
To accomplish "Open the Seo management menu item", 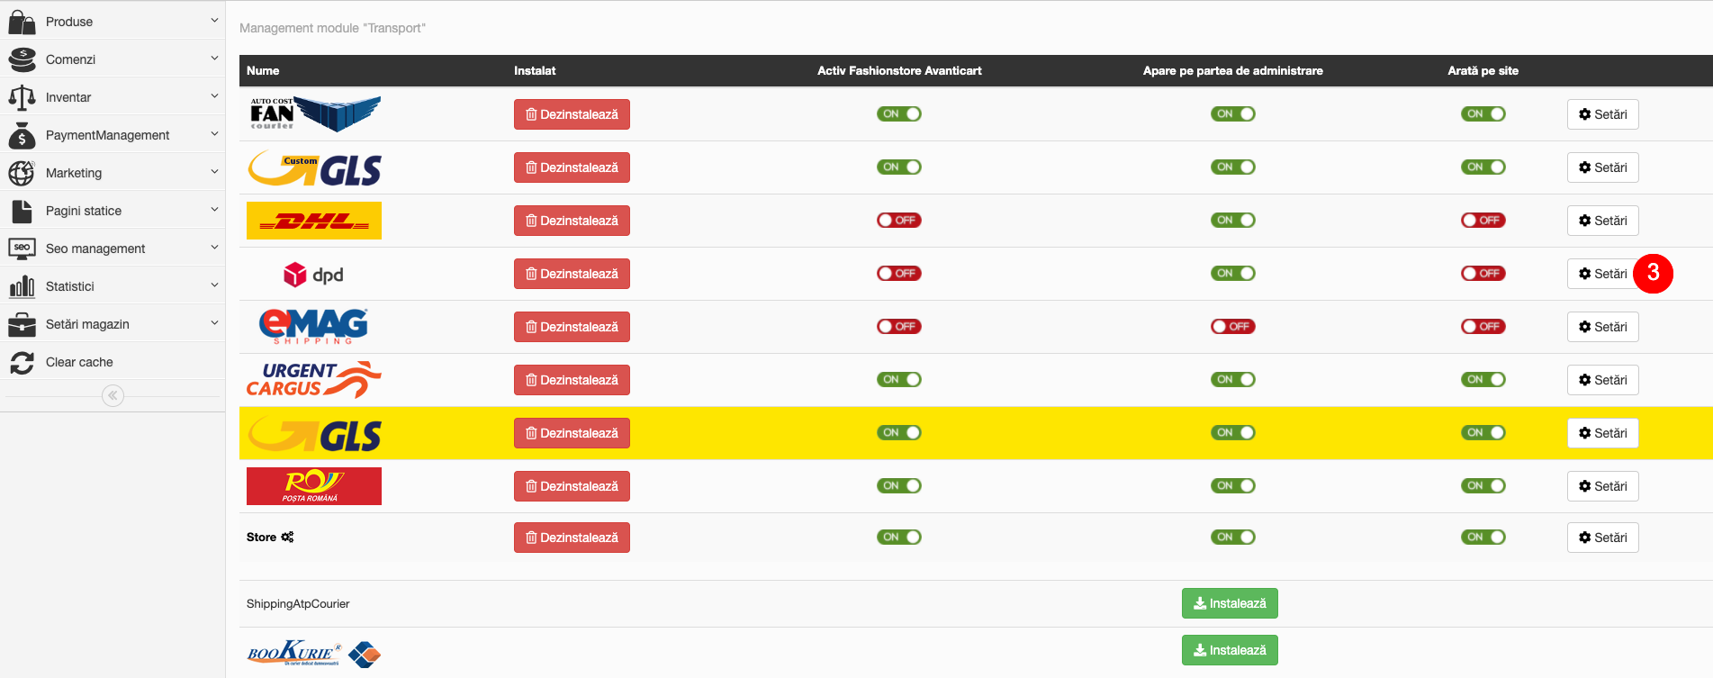I will pyautogui.click(x=113, y=249).
